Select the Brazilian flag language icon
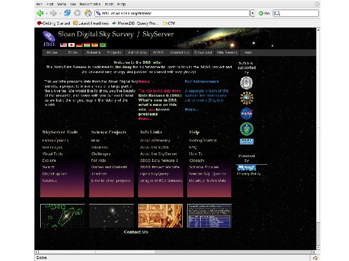Image resolution: width=349 pixels, height=261 pixels. click(x=103, y=45)
